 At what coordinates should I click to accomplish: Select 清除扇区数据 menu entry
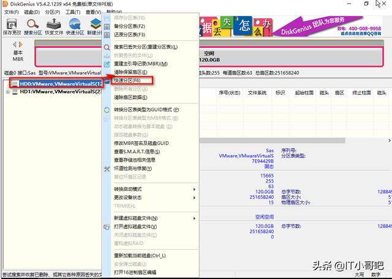point(130,97)
